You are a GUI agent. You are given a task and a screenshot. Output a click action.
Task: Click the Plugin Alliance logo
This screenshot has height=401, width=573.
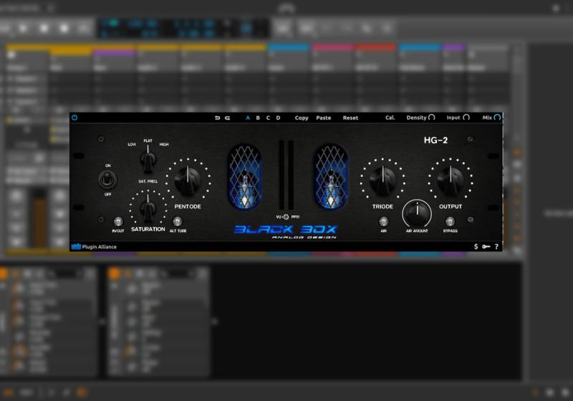click(95, 247)
